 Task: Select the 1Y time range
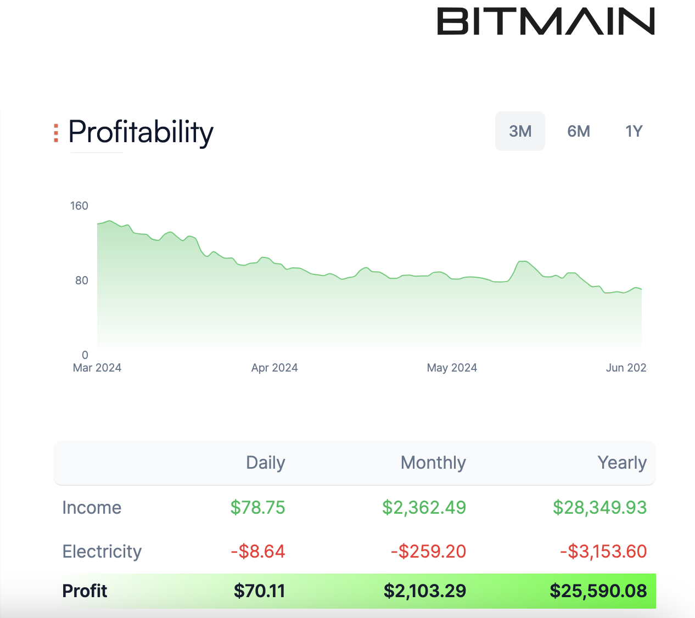634,131
